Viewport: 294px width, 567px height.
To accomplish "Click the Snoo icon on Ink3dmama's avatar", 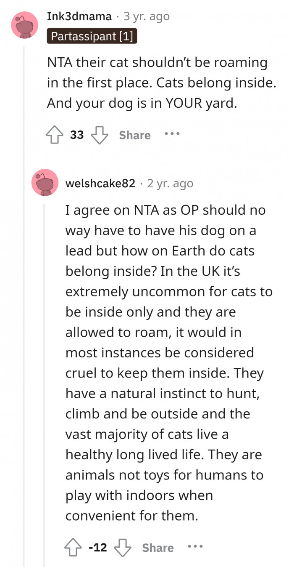I will (25, 25).
